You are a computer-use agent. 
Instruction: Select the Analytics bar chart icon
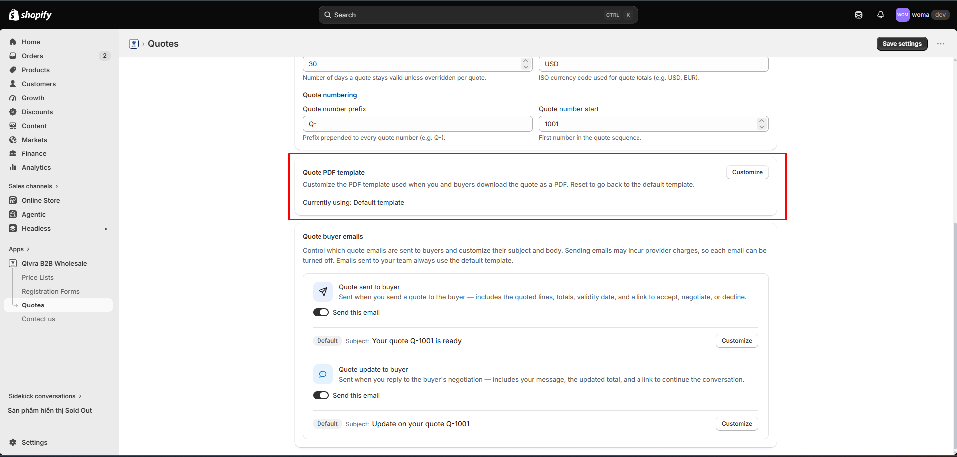(13, 167)
